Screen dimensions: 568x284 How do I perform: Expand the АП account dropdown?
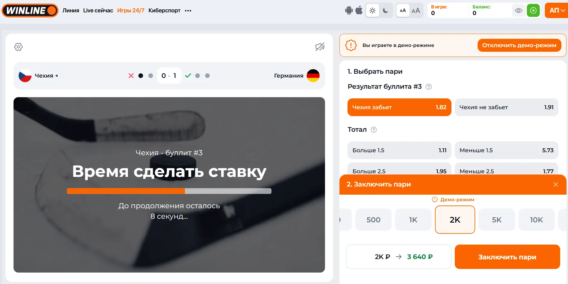click(x=557, y=11)
